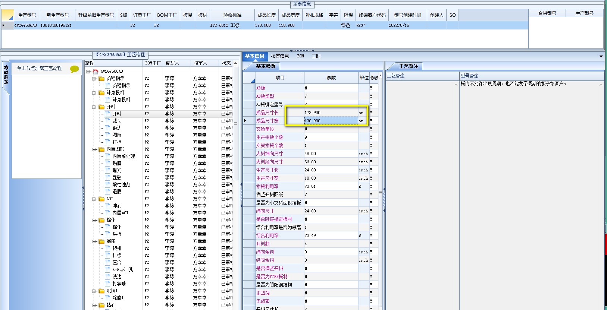Viewport: 607px width, 310px height.
Task: Collapse the root node 4V2G7506A0
Action: [88, 72]
